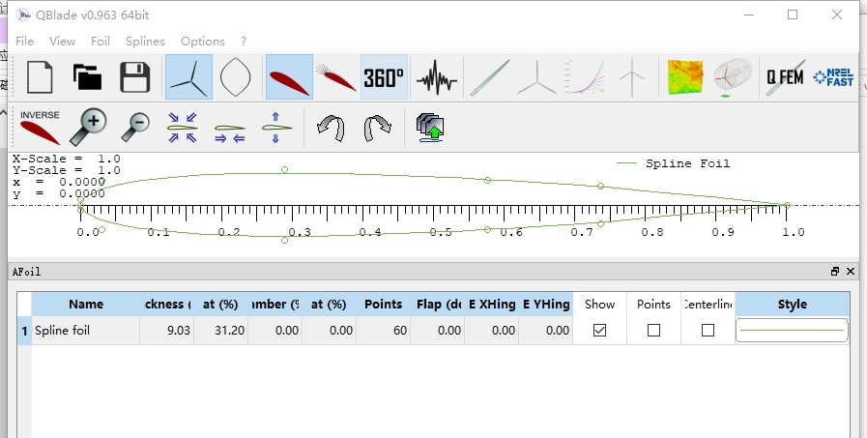Click the New Project icon
The width and height of the screenshot is (867, 438).
tap(40, 77)
